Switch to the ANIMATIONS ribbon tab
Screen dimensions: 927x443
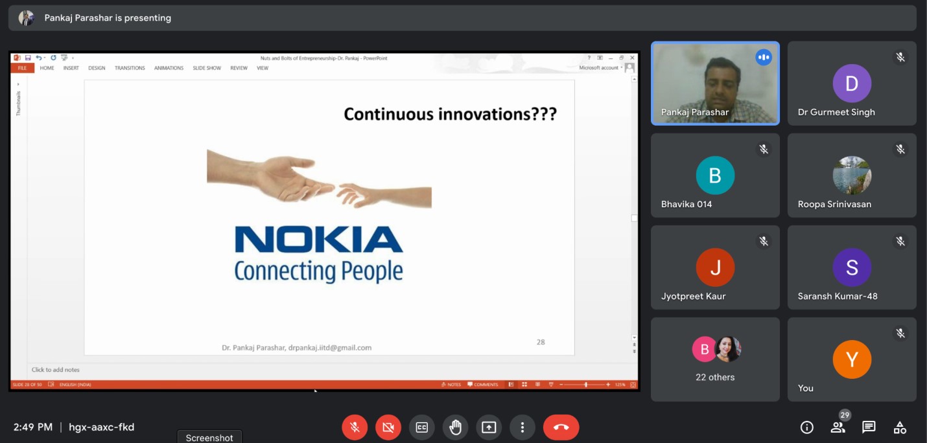pyautogui.click(x=169, y=68)
